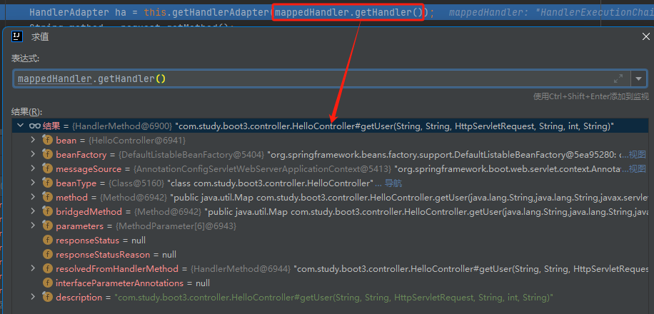Expand the beanType node
The width and height of the screenshot is (654, 314).
(33, 183)
